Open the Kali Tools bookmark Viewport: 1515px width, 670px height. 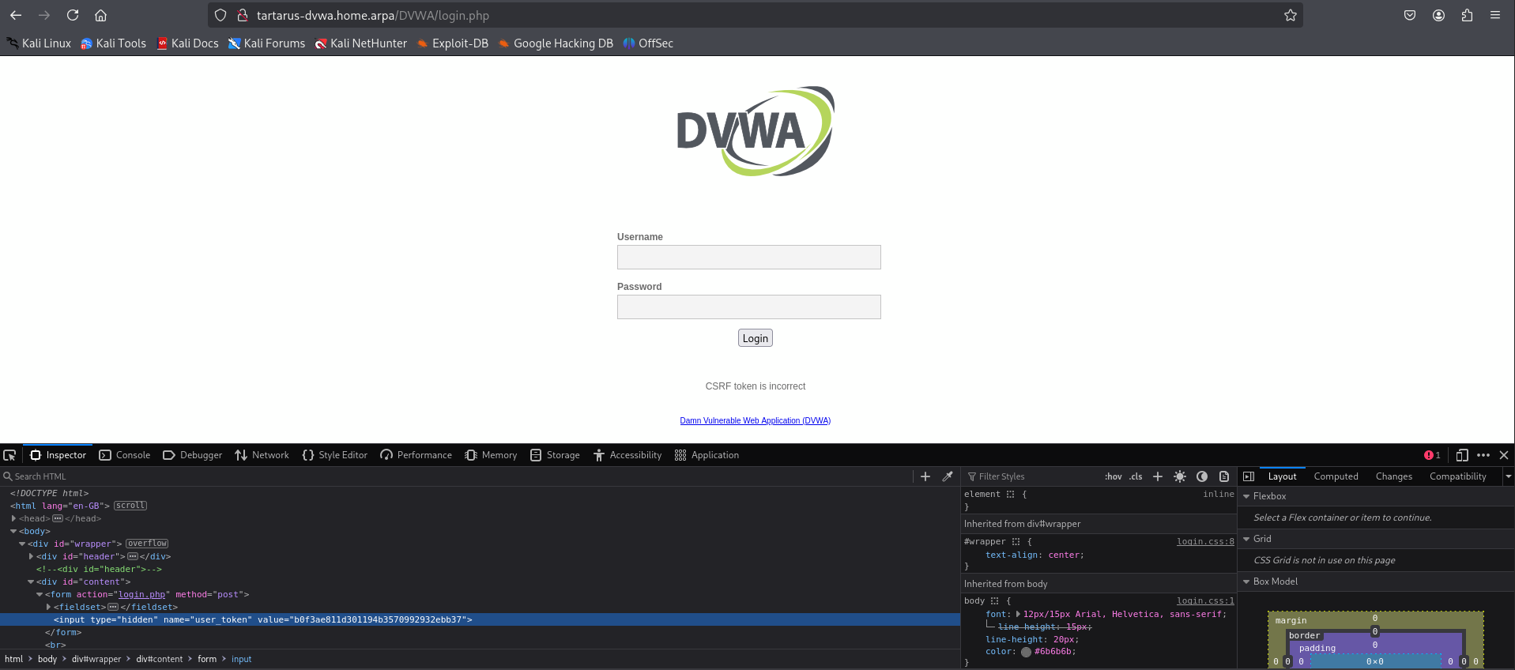point(114,43)
